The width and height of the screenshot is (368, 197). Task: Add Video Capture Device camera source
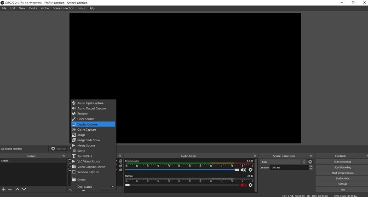pyautogui.click(x=93, y=167)
